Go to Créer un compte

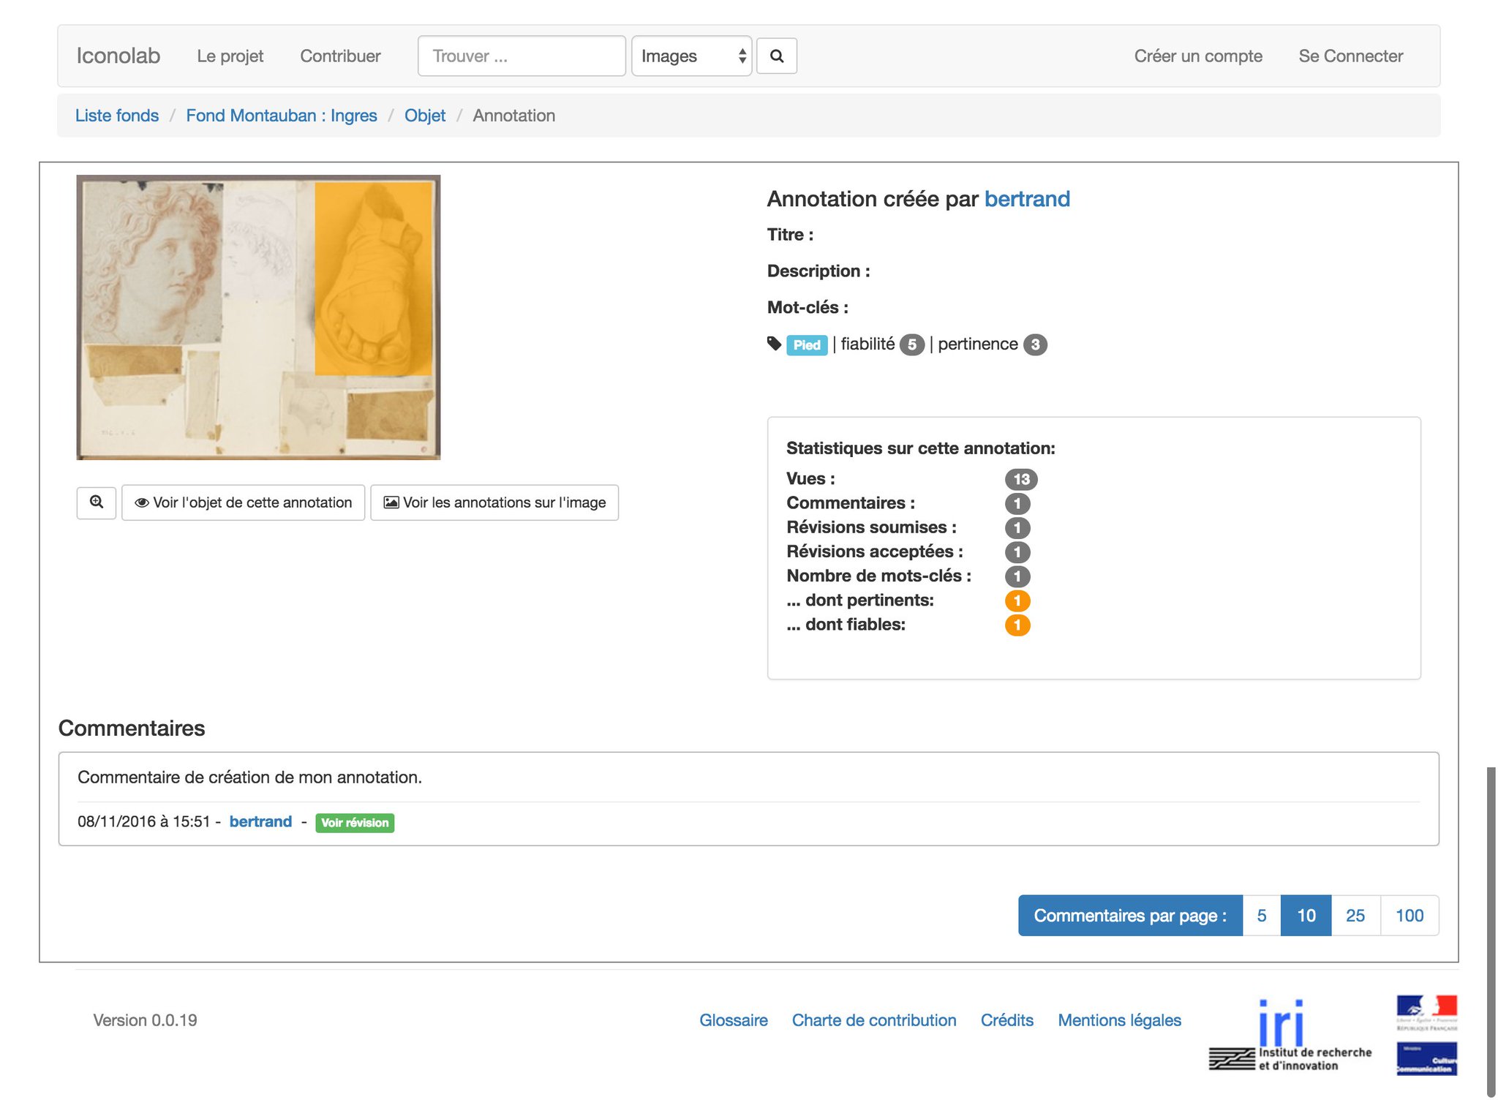click(x=1198, y=56)
